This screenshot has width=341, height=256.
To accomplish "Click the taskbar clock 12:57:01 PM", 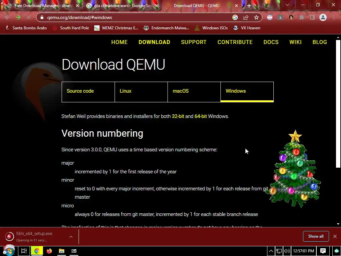I will click(x=304, y=251).
